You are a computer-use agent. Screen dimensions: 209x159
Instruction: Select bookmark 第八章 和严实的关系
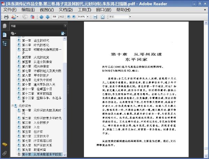point(37,145)
